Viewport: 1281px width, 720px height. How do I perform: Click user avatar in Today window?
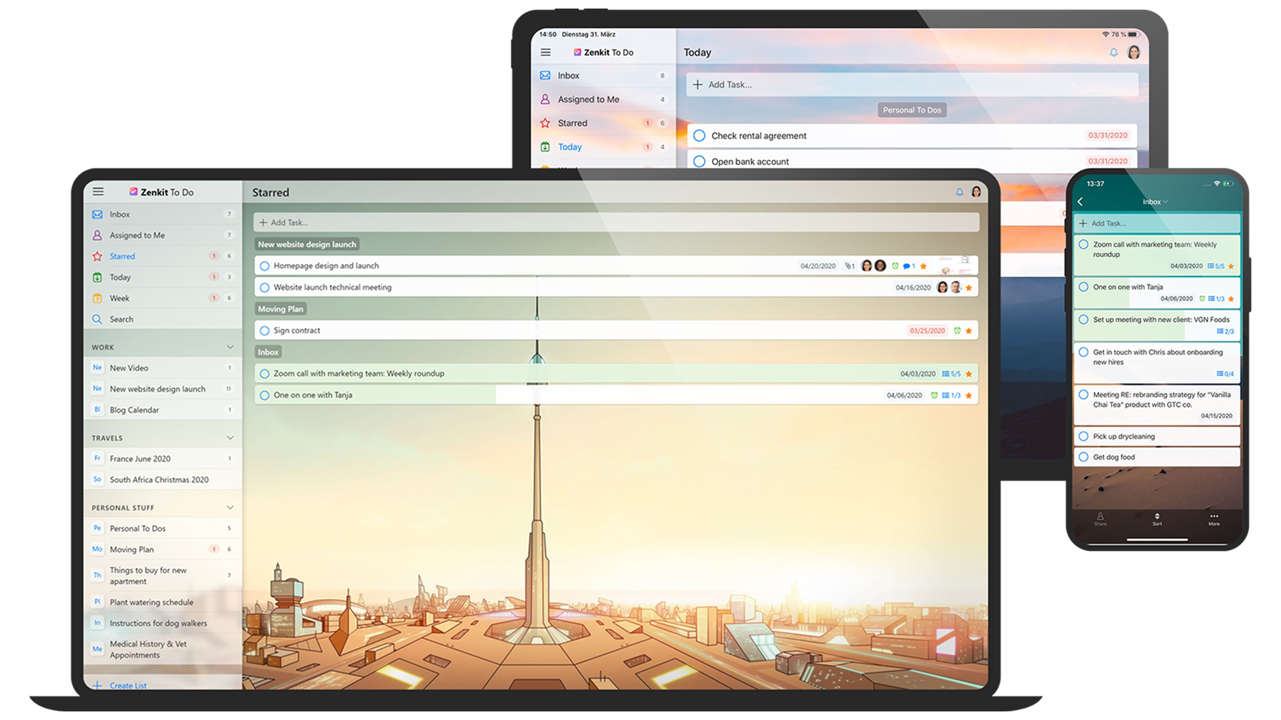coord(1133,52)
